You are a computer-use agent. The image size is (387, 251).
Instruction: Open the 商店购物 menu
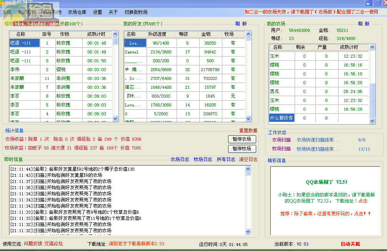52,12
